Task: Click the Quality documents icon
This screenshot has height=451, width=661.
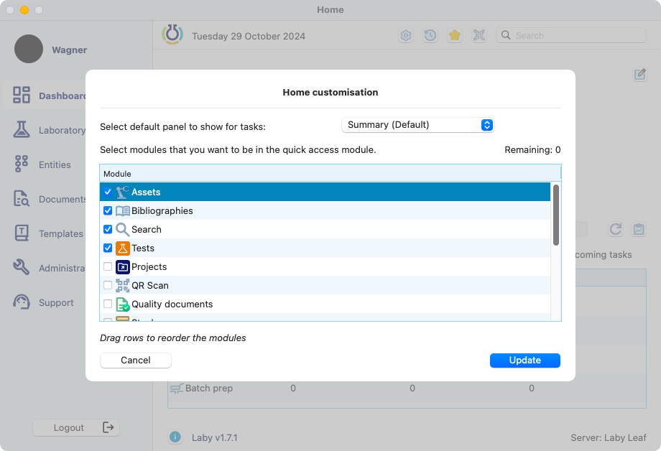Action: [123, 304]
